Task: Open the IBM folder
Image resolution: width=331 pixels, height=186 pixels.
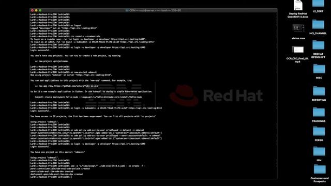Action: pos(319,151)
